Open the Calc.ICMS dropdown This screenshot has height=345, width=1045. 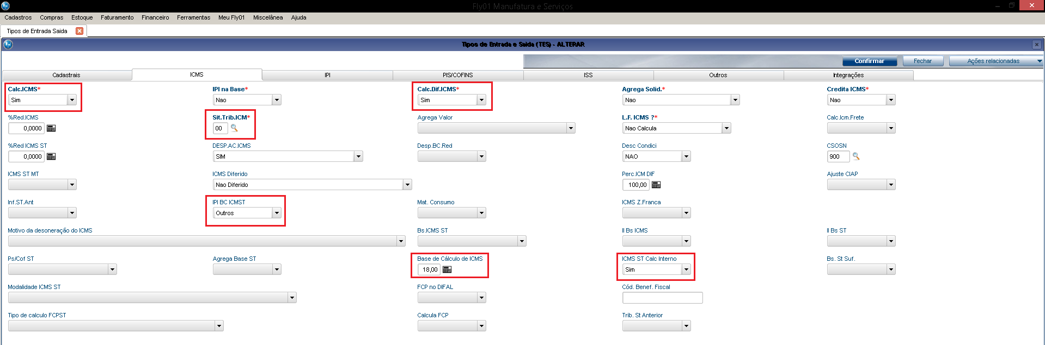tap(72, 100)
